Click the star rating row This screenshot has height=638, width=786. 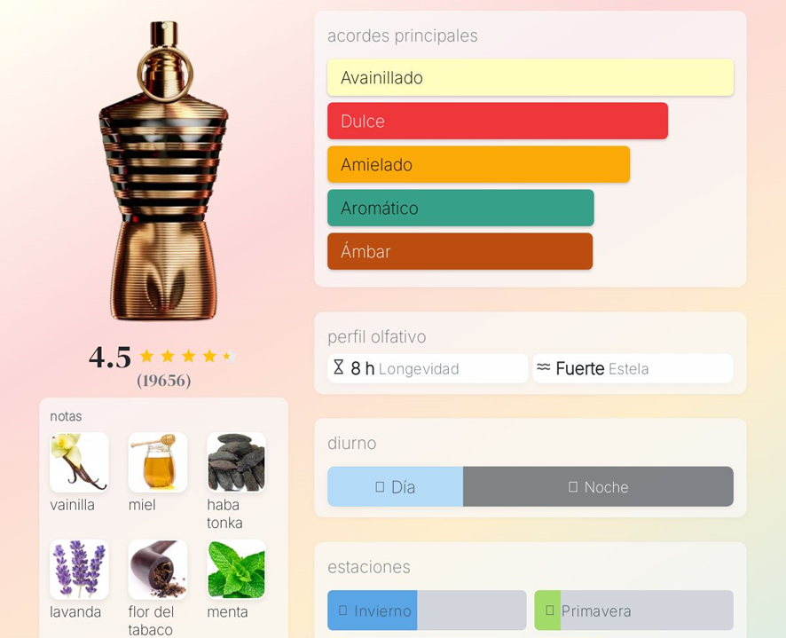(x=186, y=357)
